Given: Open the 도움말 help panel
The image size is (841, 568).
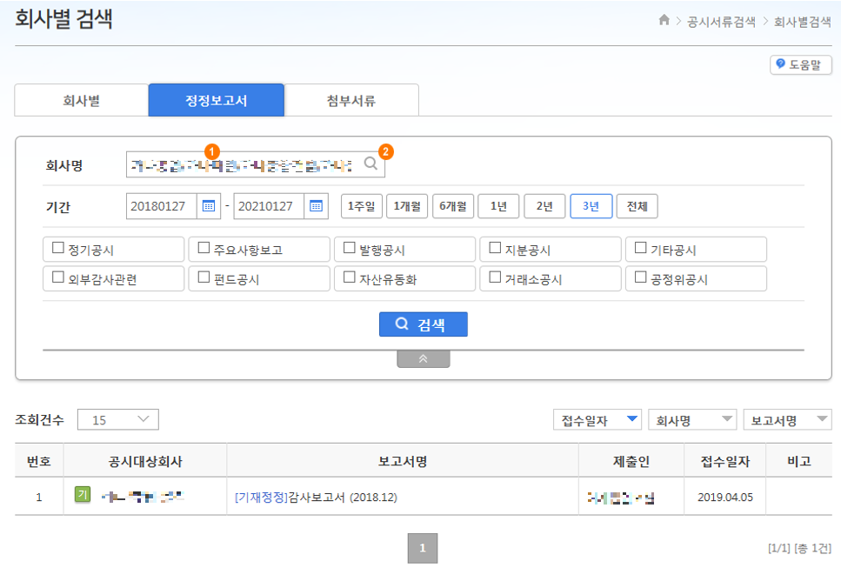Looking at the screenshot, I should (801, 63).
